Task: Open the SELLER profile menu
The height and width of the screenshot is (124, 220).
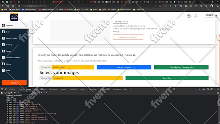Action: click(x=211, y=16)
